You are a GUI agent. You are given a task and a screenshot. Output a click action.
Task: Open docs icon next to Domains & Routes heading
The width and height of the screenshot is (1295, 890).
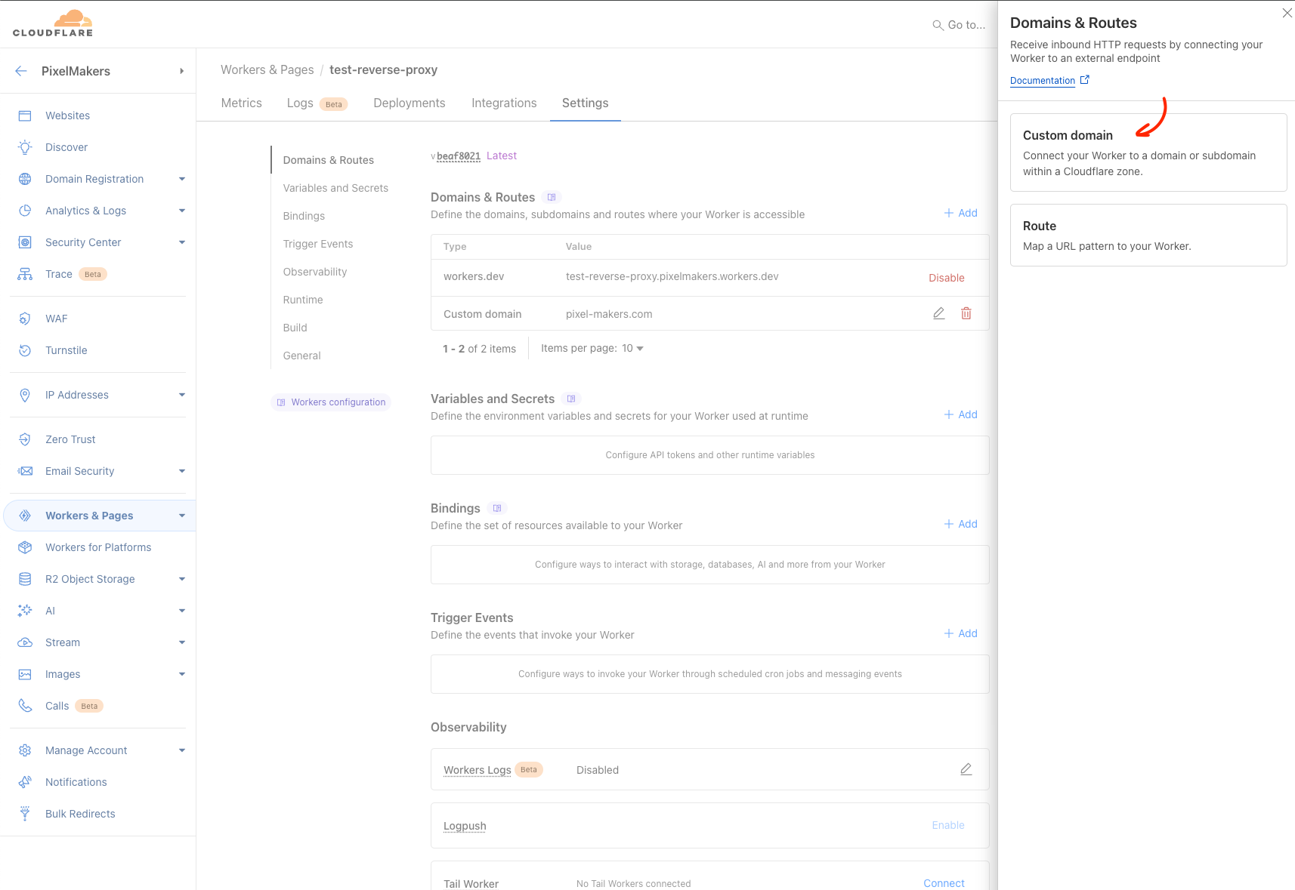(x=552, y=197)
